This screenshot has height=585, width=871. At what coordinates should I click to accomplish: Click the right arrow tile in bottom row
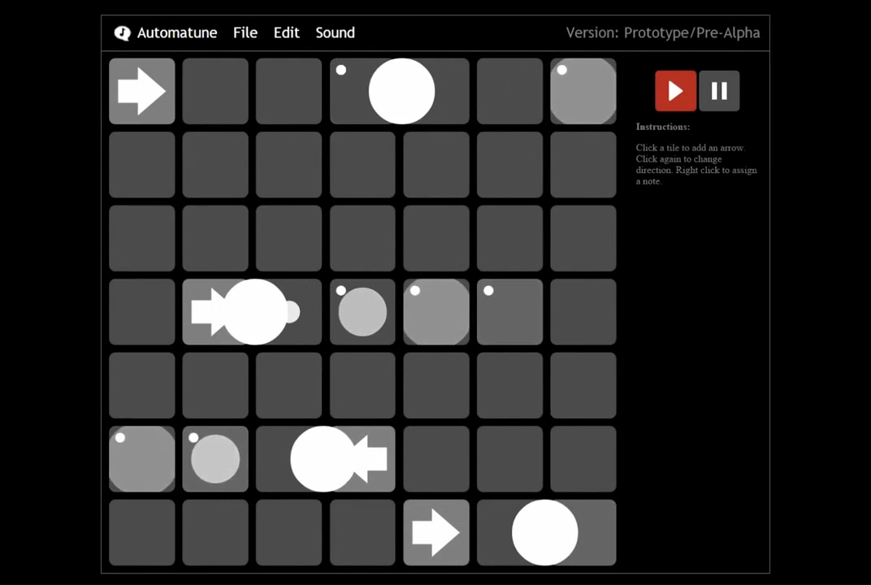[436, 533]
